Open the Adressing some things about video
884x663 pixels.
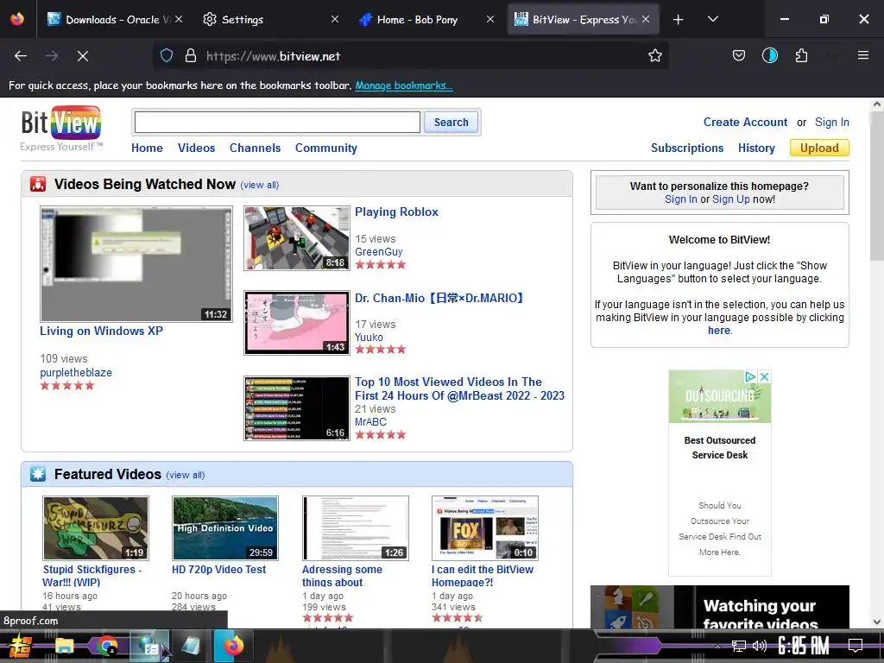pyautogui.click(x=342, y=576)
